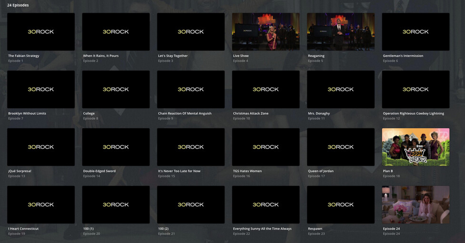Image resolution: width=465 pixels, height=243 pixels.
Task: Play the Episode 24 thumbnail
Action: tap(416, 205)
